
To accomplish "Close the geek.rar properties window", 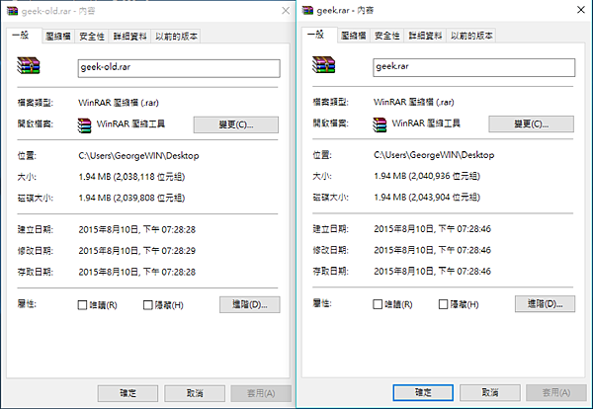I will point(581,10).
